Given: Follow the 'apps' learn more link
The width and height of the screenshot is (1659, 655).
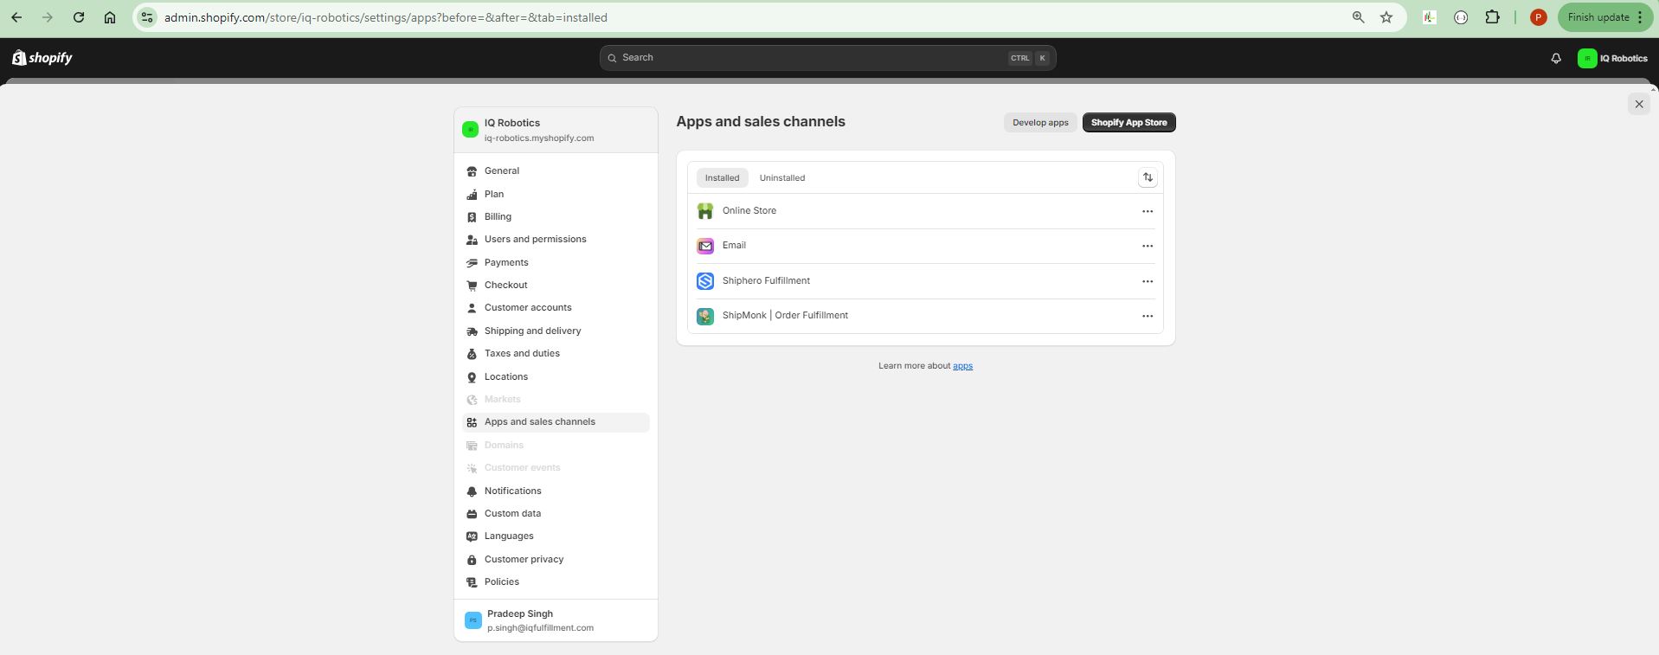Looking at the screenshot, I should (962, 366).
